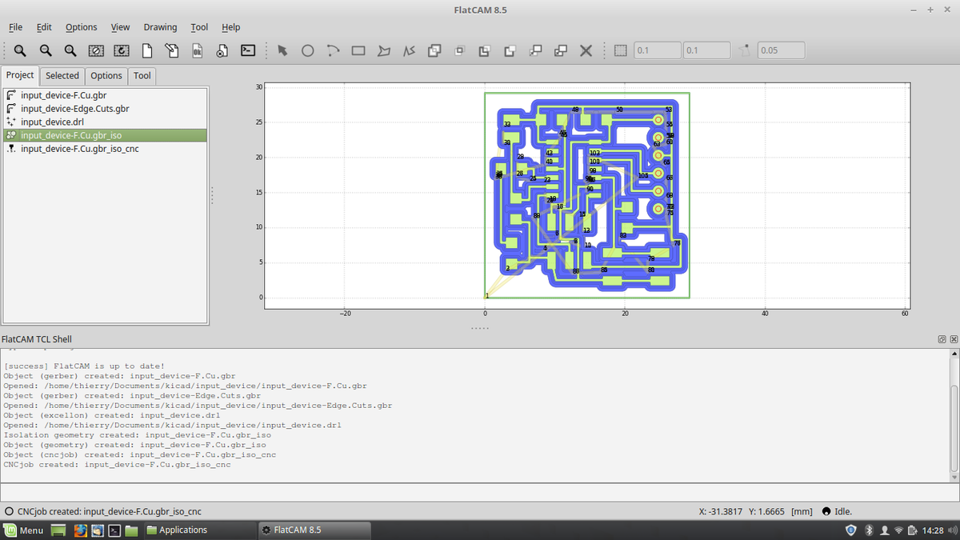The width and height of the screenshot is (960, 540).
Task: Choose the Add Circle drawing tool
Action: coord(308,50)
